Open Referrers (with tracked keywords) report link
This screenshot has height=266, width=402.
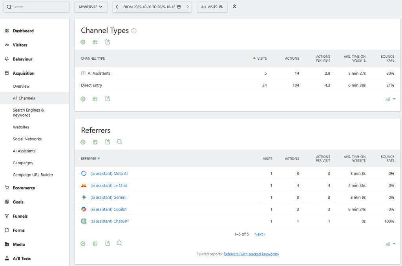251,254
